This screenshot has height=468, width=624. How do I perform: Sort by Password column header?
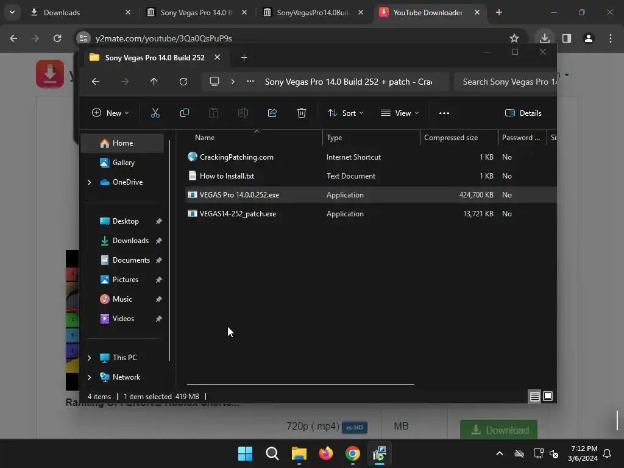click(x=521, y=138)
